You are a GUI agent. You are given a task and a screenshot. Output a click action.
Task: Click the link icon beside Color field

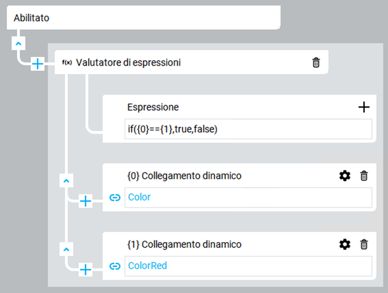point(115,198)
